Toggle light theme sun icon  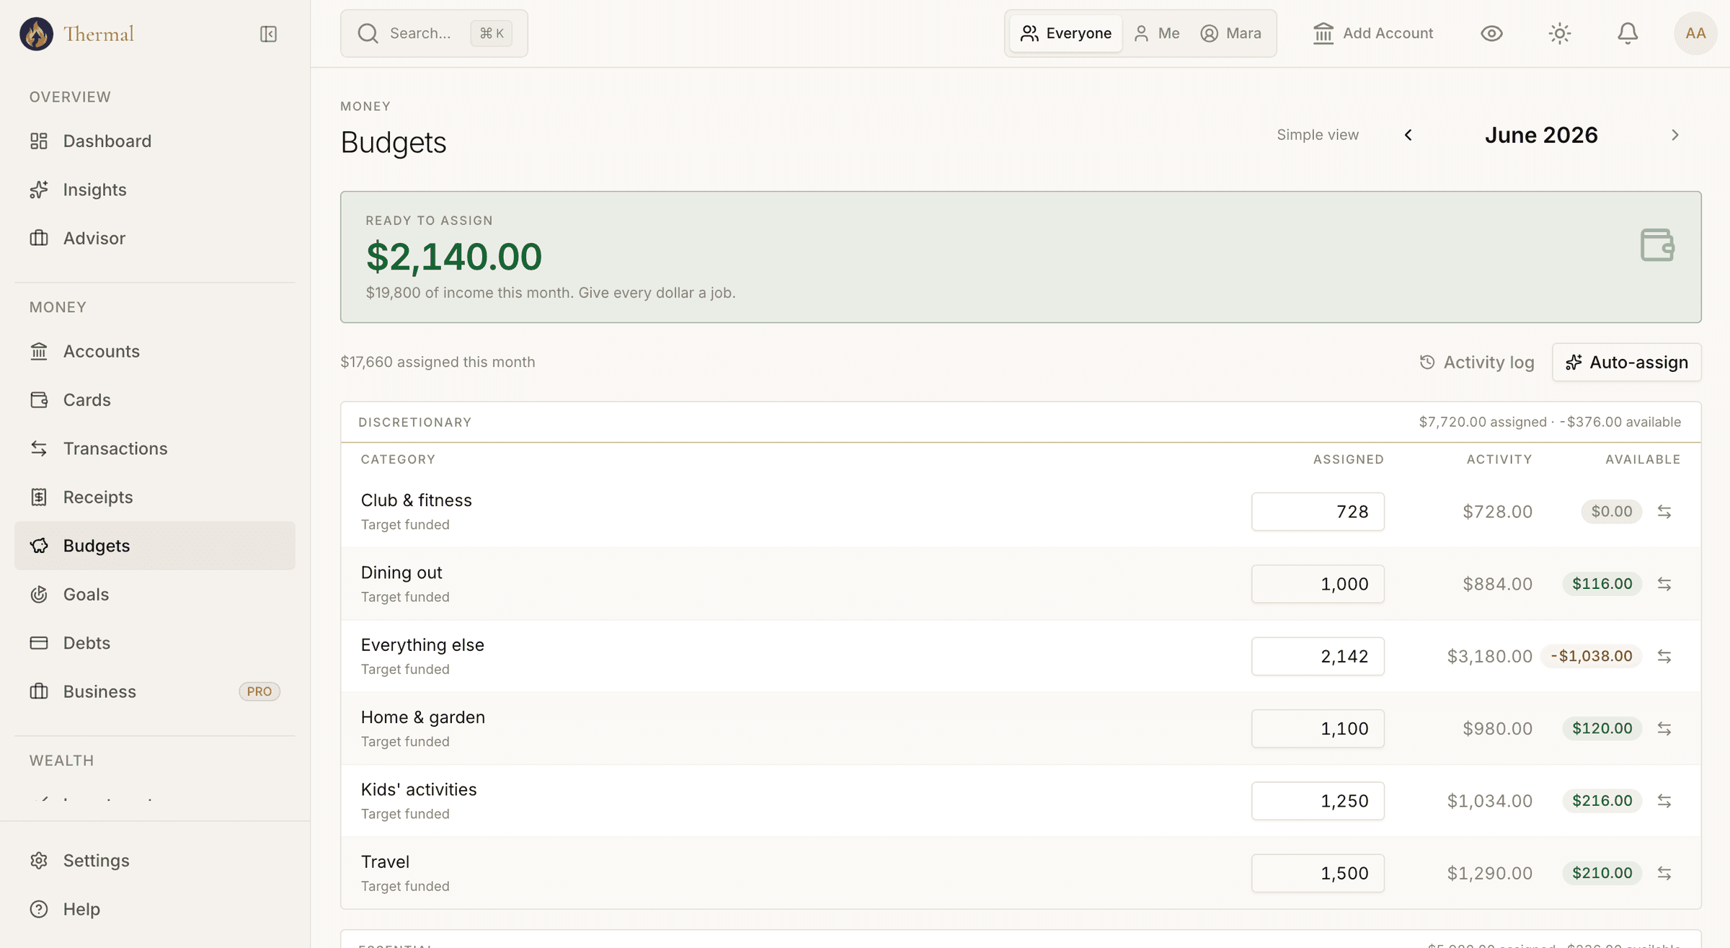1559,33
